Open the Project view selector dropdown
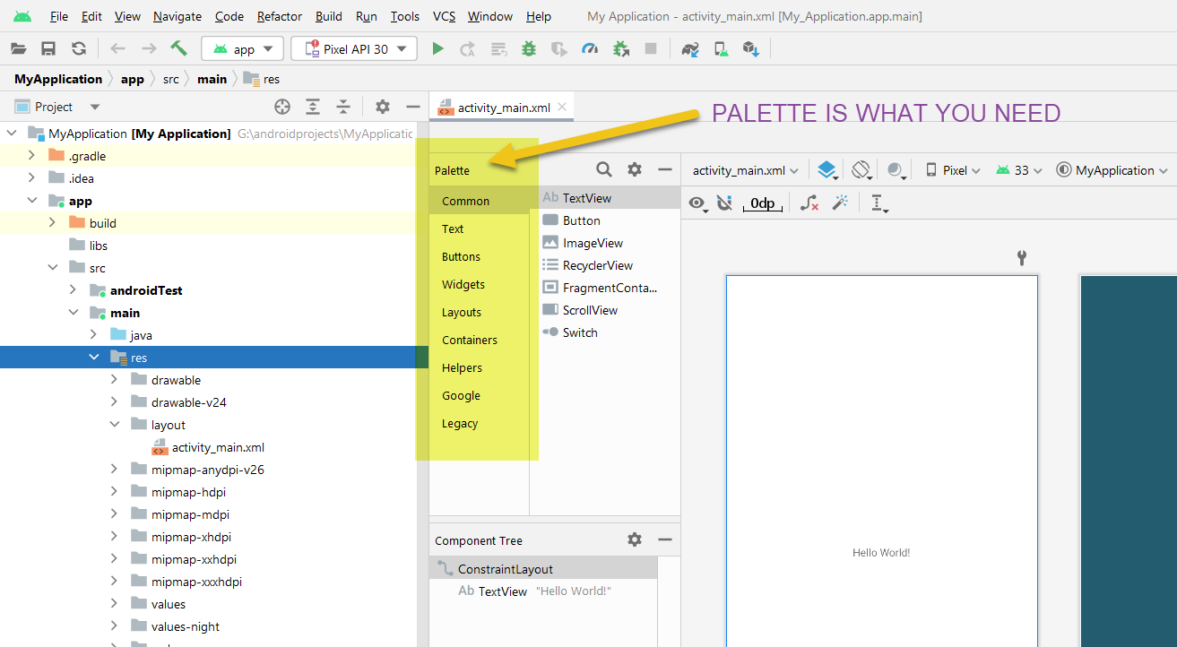Screen dimensions: 1177x647 [x=57, y=107]
